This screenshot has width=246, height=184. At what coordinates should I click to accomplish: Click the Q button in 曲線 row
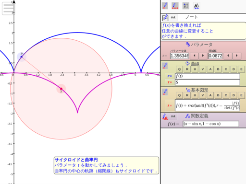tap(179, 69)
